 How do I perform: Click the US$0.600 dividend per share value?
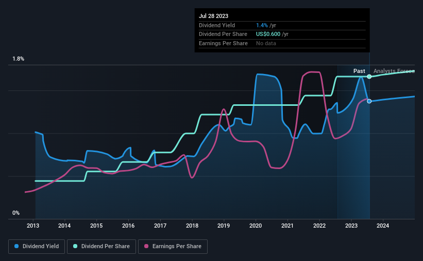(268, 34)
